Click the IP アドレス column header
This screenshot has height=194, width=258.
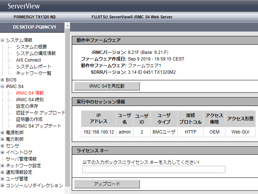[99, 119]
